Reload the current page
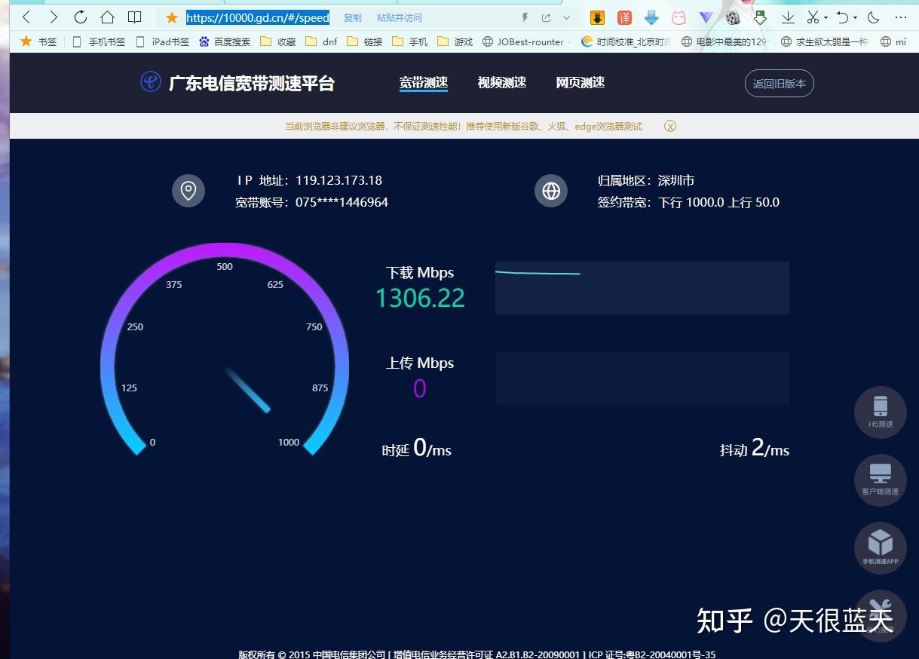This screenshot has width=919, height=659. (x=80, y=17)
